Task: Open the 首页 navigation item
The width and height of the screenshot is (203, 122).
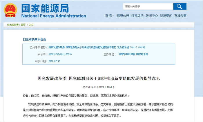Action: click(x=109, y=16)
